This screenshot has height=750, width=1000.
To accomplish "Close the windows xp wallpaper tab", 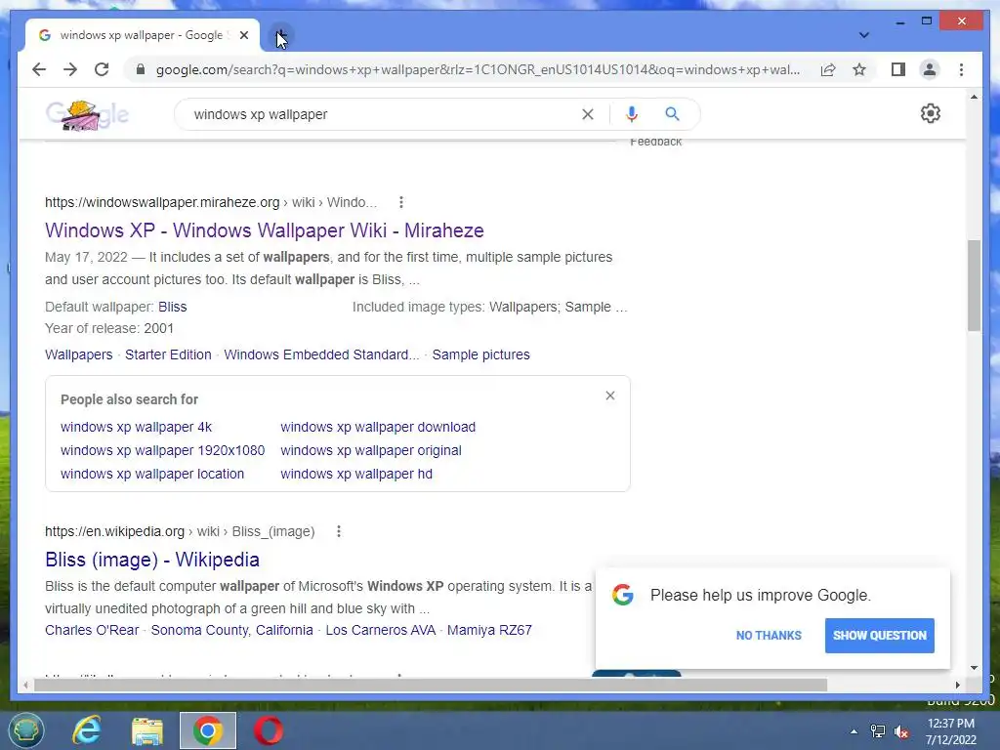I will pos(243,36).
